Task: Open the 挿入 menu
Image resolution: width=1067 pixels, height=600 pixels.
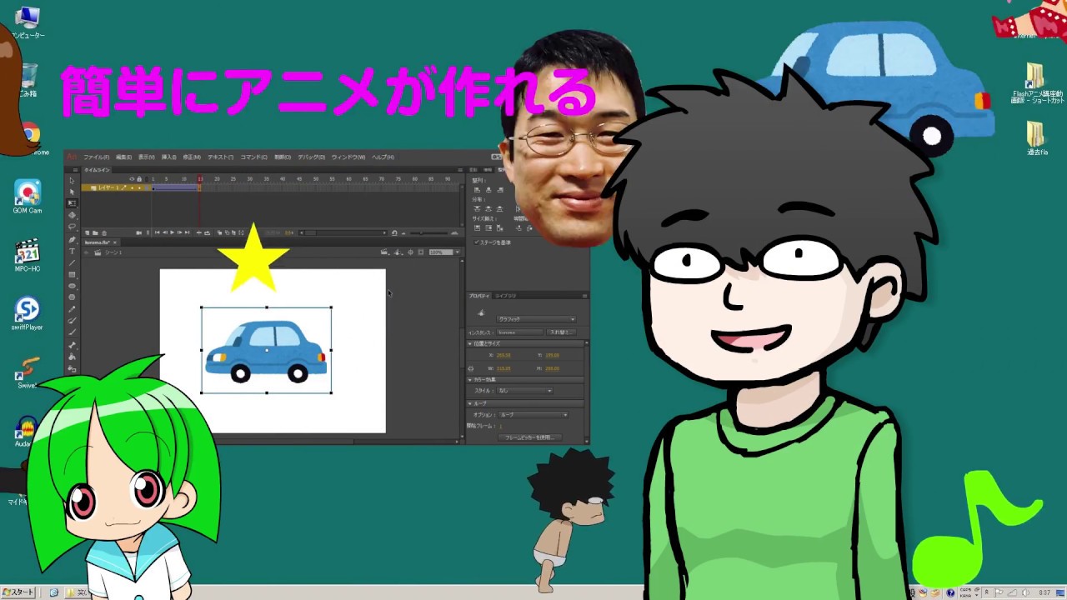Action: coord(169,157)
